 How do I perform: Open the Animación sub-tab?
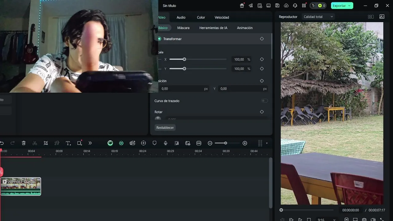[245, 28]
